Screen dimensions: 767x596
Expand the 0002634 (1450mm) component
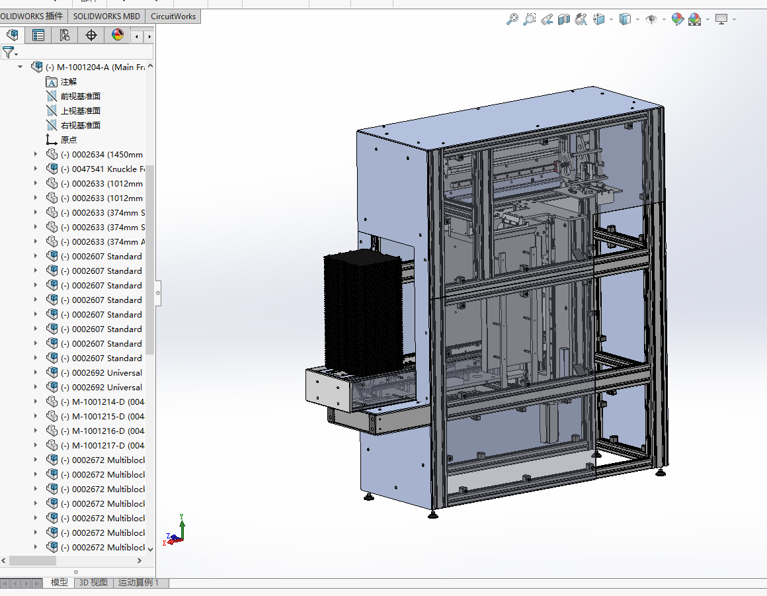(35, 154)
